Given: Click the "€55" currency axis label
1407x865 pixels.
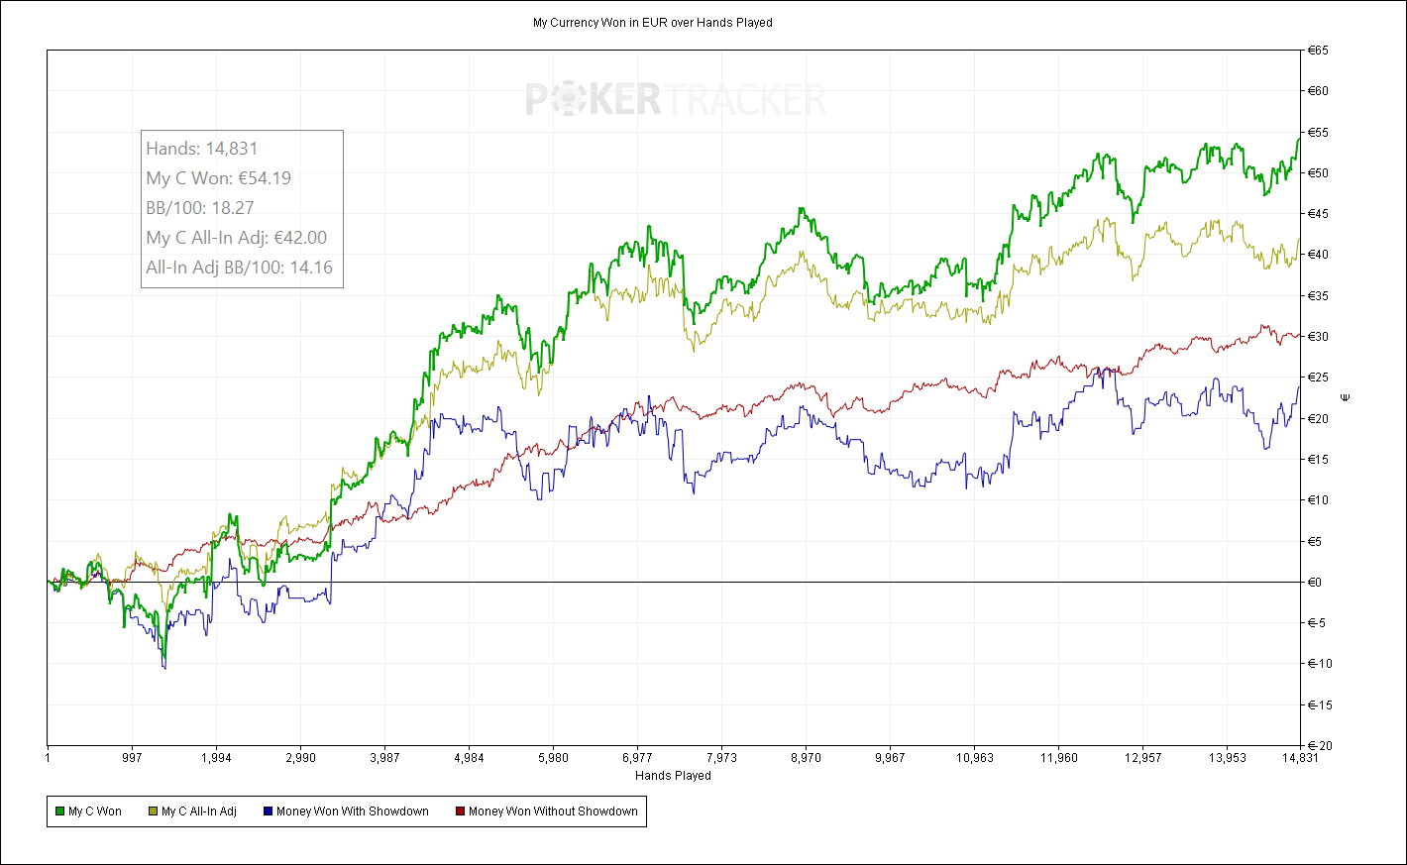Looking at the screenshot, I should click(x=1319, y=133).
